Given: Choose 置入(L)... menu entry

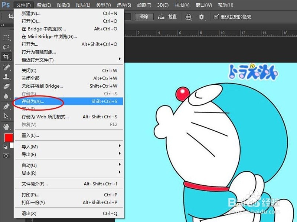Looking at the screenshot, I should tap(69, 135).
